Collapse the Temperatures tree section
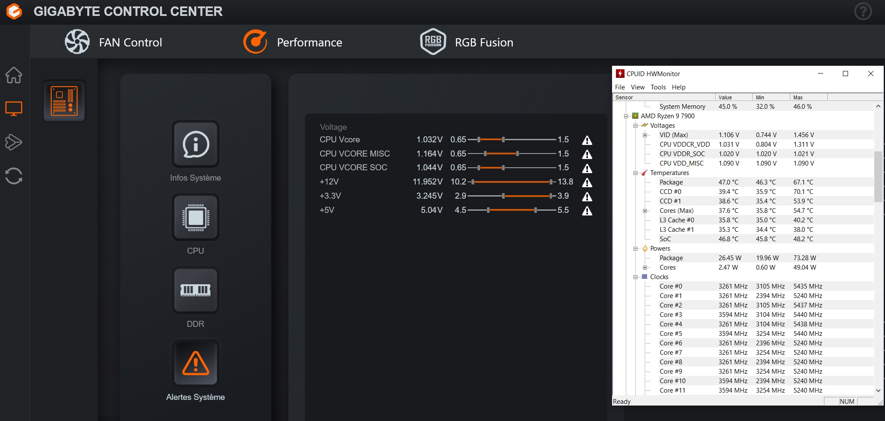Image resolution: width=885 pixels, height=421 pixels. coord(635,173)
